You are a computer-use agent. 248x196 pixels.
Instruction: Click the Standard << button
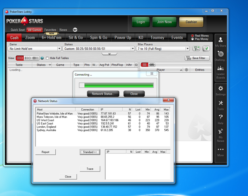[90, 152]
